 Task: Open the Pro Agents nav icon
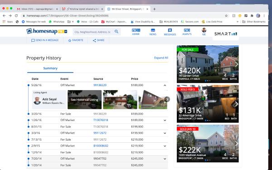[x=187, y=32]
